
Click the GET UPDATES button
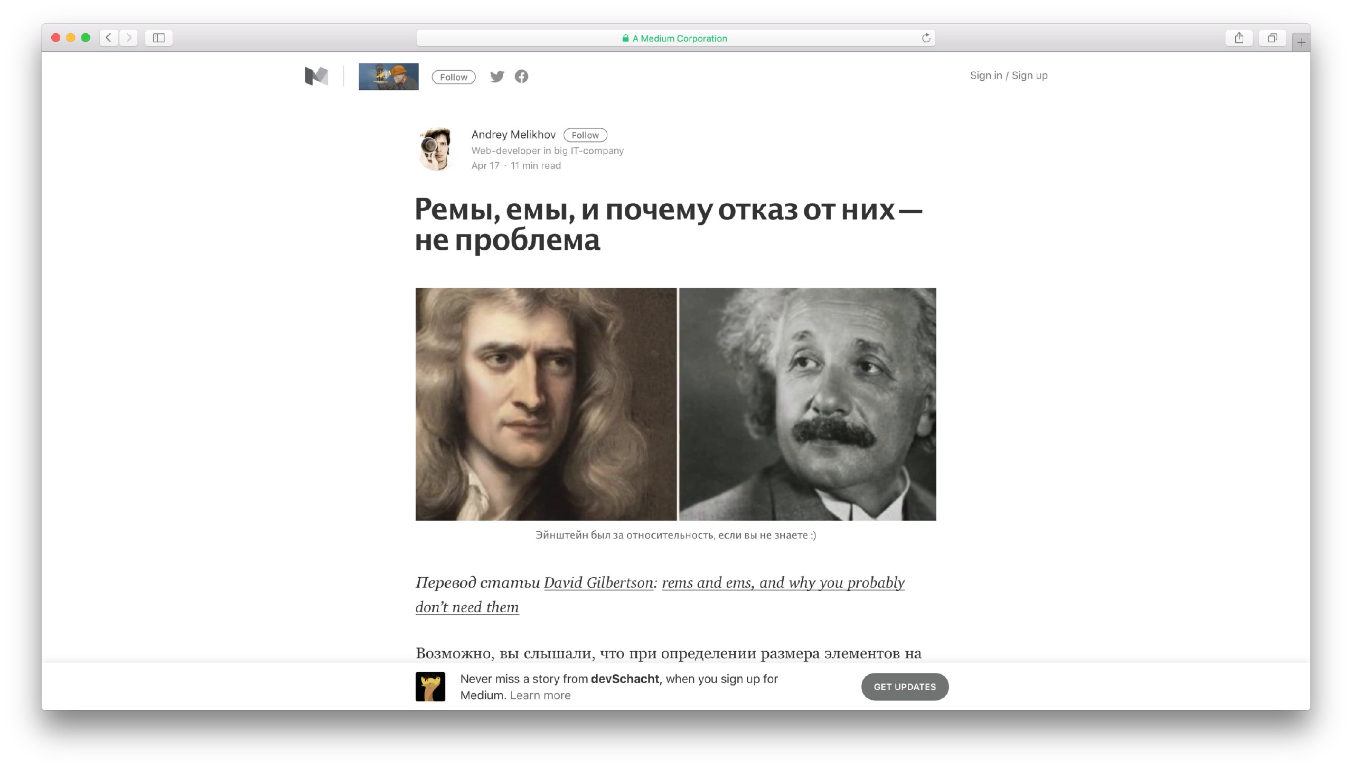[904, 687]
